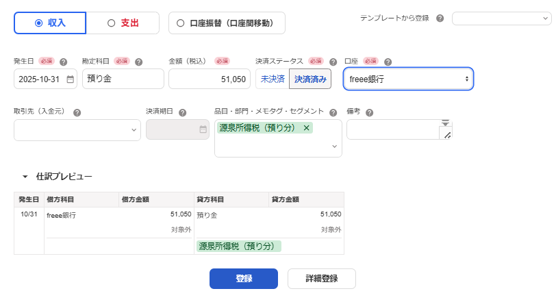Open the 取引先（入金元） dropdown
This screenshot has width=556, height=302.
point(77,130)
